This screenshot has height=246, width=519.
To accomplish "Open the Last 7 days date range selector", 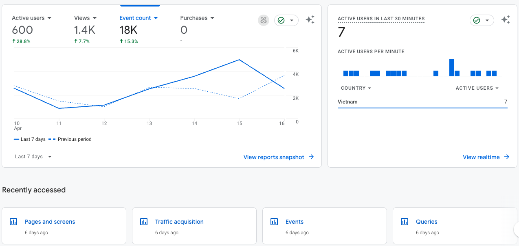I will coord(33,157).
